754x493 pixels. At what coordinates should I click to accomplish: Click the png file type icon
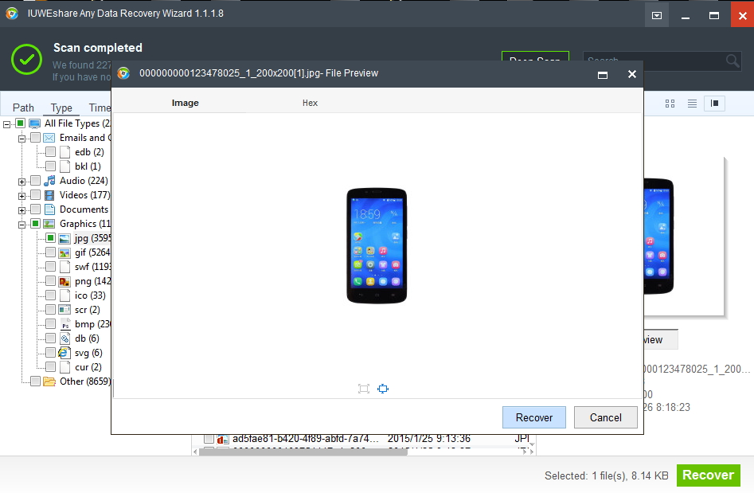64,281
